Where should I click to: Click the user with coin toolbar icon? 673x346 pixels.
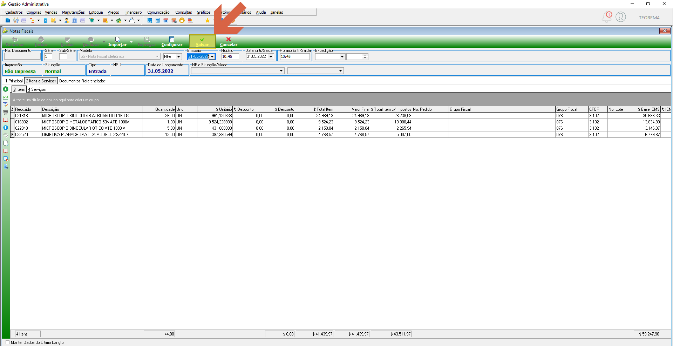click(x=67, y=20)
